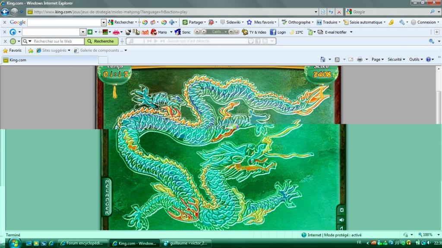Open the Page menu
The width and height of the screenshot is (442, 248).
377,60
